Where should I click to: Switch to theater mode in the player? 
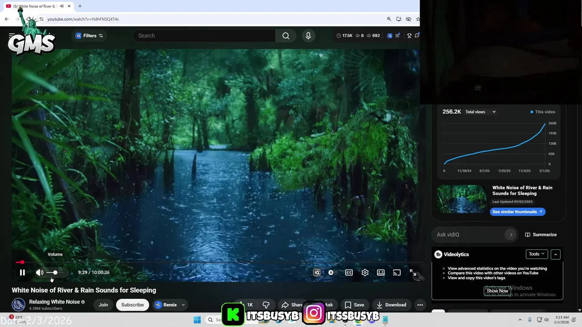381,272
